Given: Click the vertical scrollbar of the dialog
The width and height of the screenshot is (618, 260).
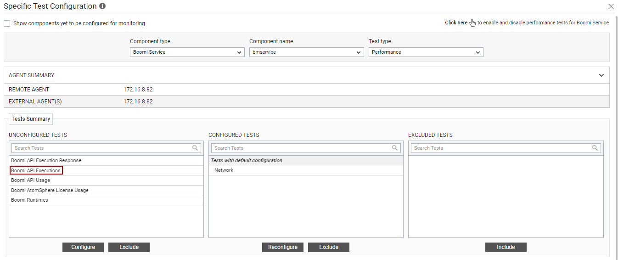Looking at the screenshot, I should (616, 138).
